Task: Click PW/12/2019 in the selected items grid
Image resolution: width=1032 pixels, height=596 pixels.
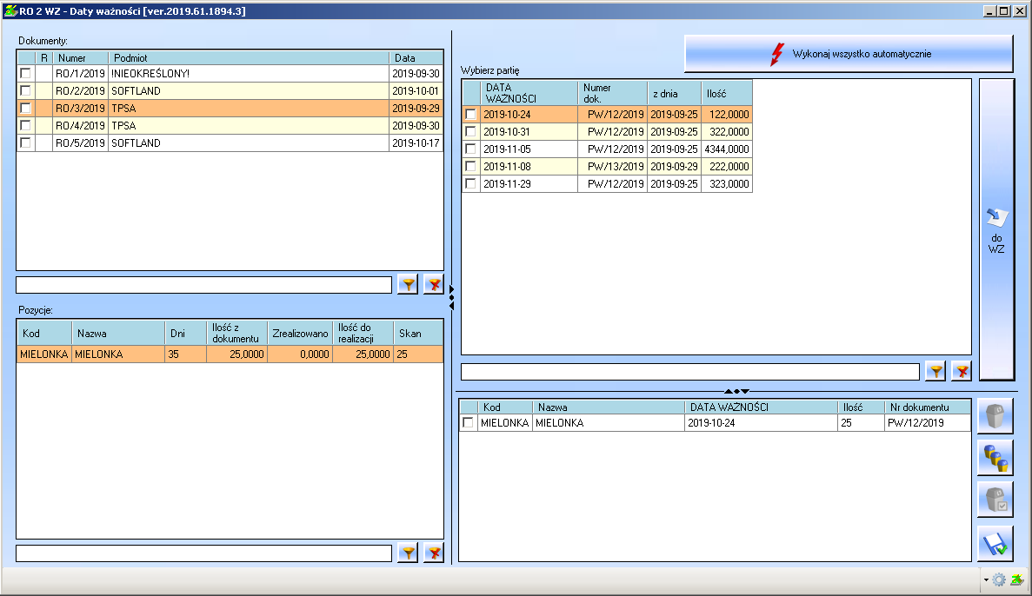Action: click(915, 422)
